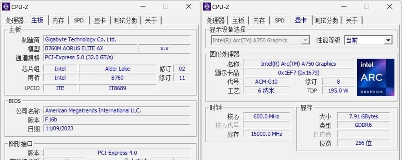Open 測試分數 tab in the left window

click(x=125, y=20)
